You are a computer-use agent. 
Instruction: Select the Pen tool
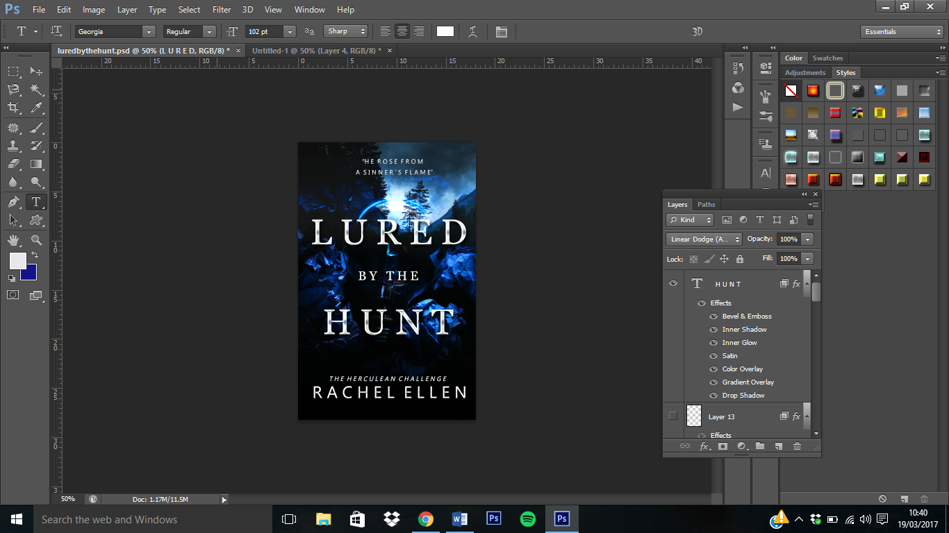[13, 202]
